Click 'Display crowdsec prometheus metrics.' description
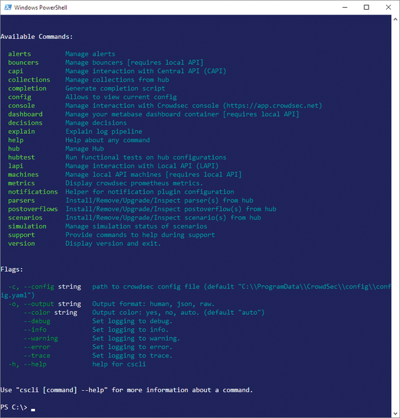Image resolution: width=400 pixels, height=418 pixels. tap(134, 183)
